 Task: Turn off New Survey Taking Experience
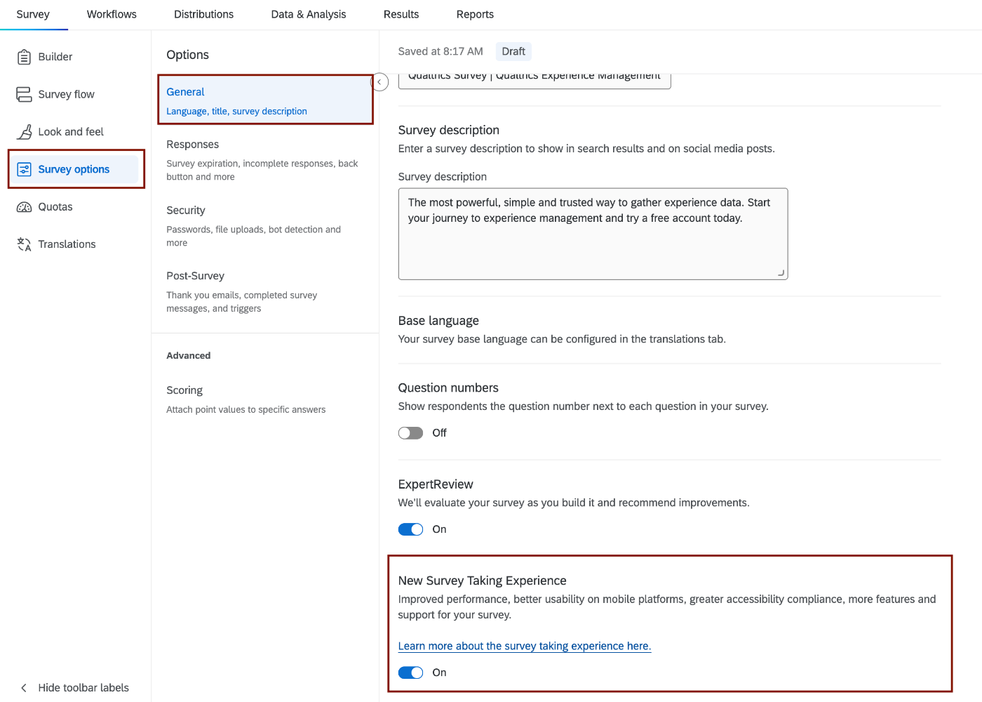pos(410,672)
